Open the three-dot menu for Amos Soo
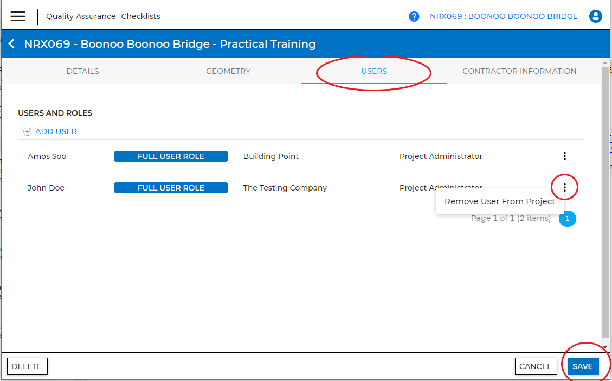Screen dimensions: 612x381 click(x=564, y=156)
